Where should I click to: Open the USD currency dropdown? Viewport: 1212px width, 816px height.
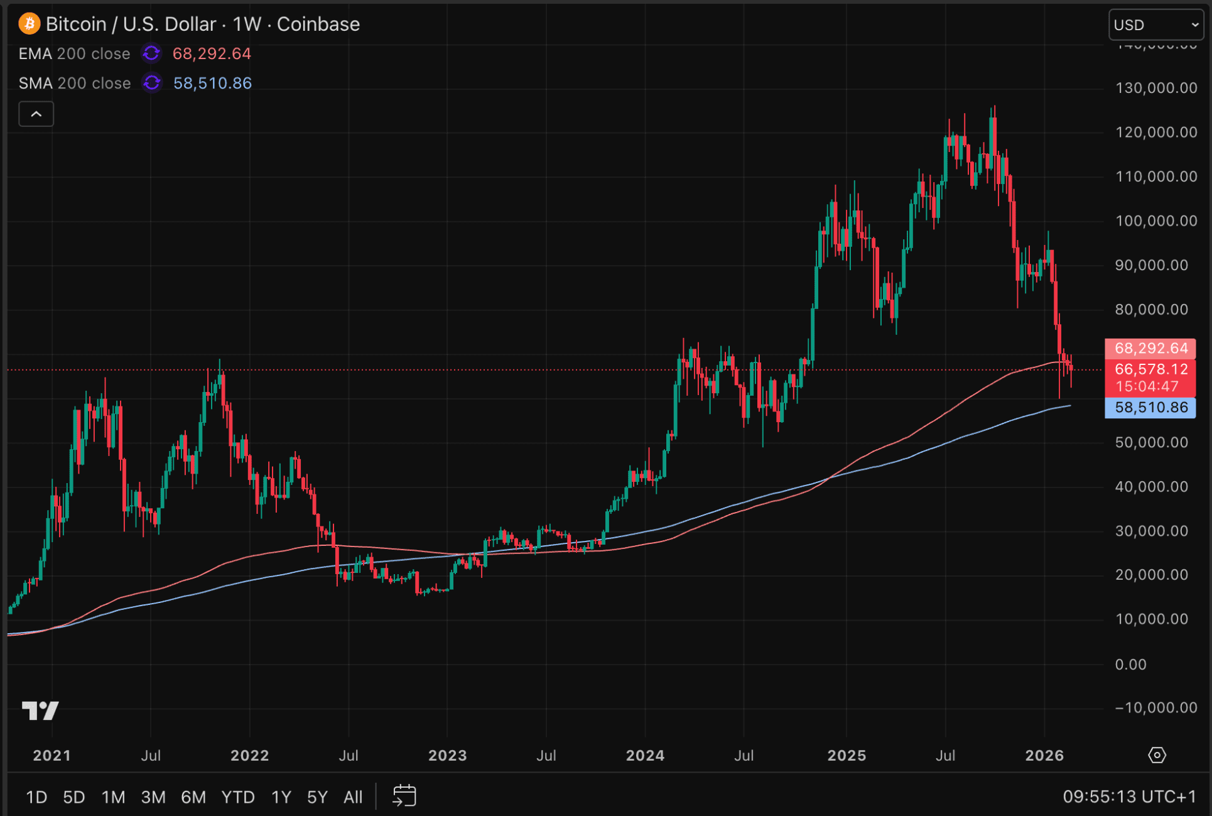click(x=1155, y=24)
